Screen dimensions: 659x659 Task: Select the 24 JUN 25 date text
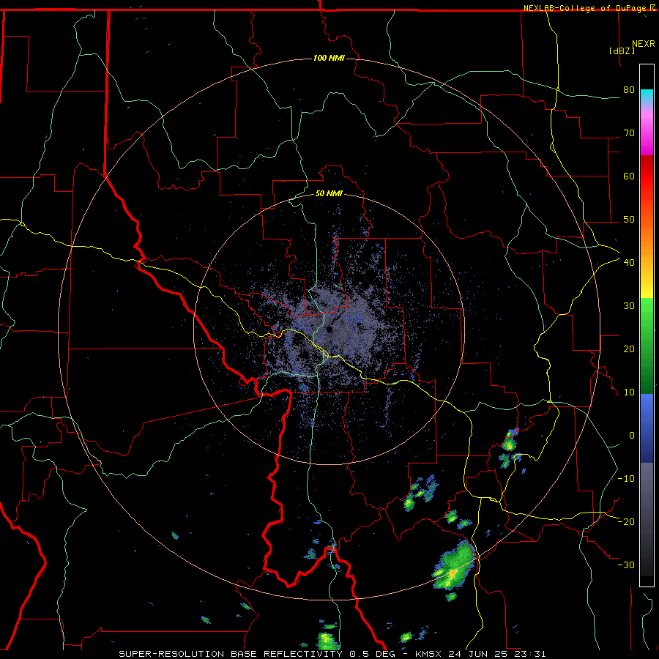click(479, 654)
